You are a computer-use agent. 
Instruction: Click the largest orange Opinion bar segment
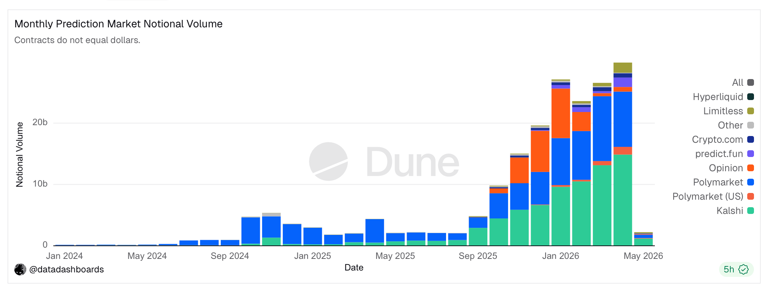pos(561,114)
